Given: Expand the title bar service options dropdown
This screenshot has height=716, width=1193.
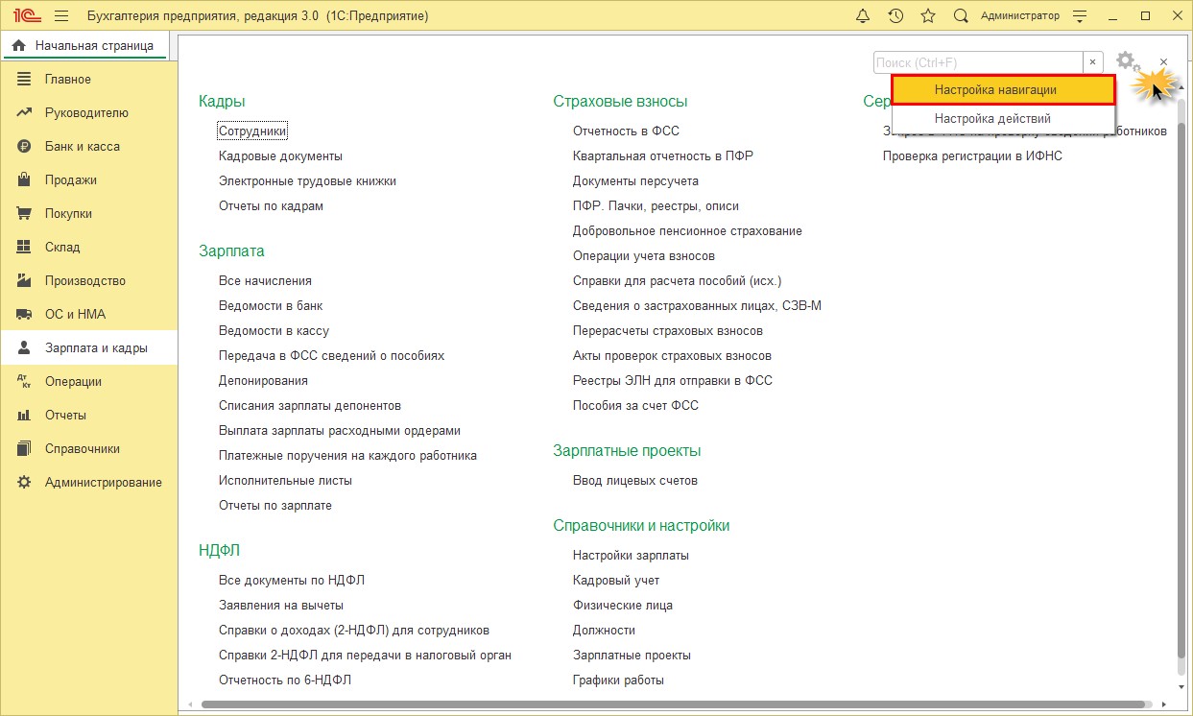Looking at the screenshot, I should tap(1079, 16).
